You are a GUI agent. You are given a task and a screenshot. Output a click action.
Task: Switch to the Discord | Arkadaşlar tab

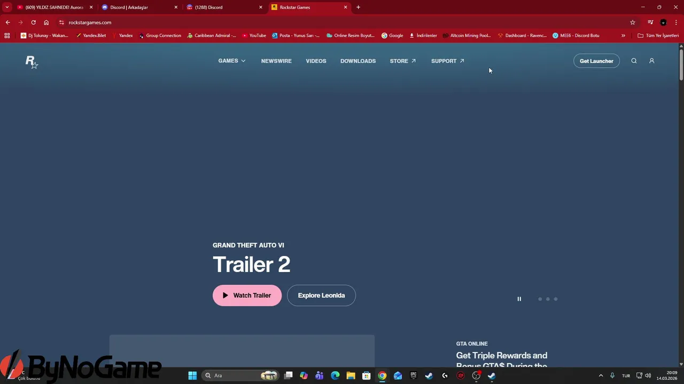pyautogui.click(x=140, y=7)
